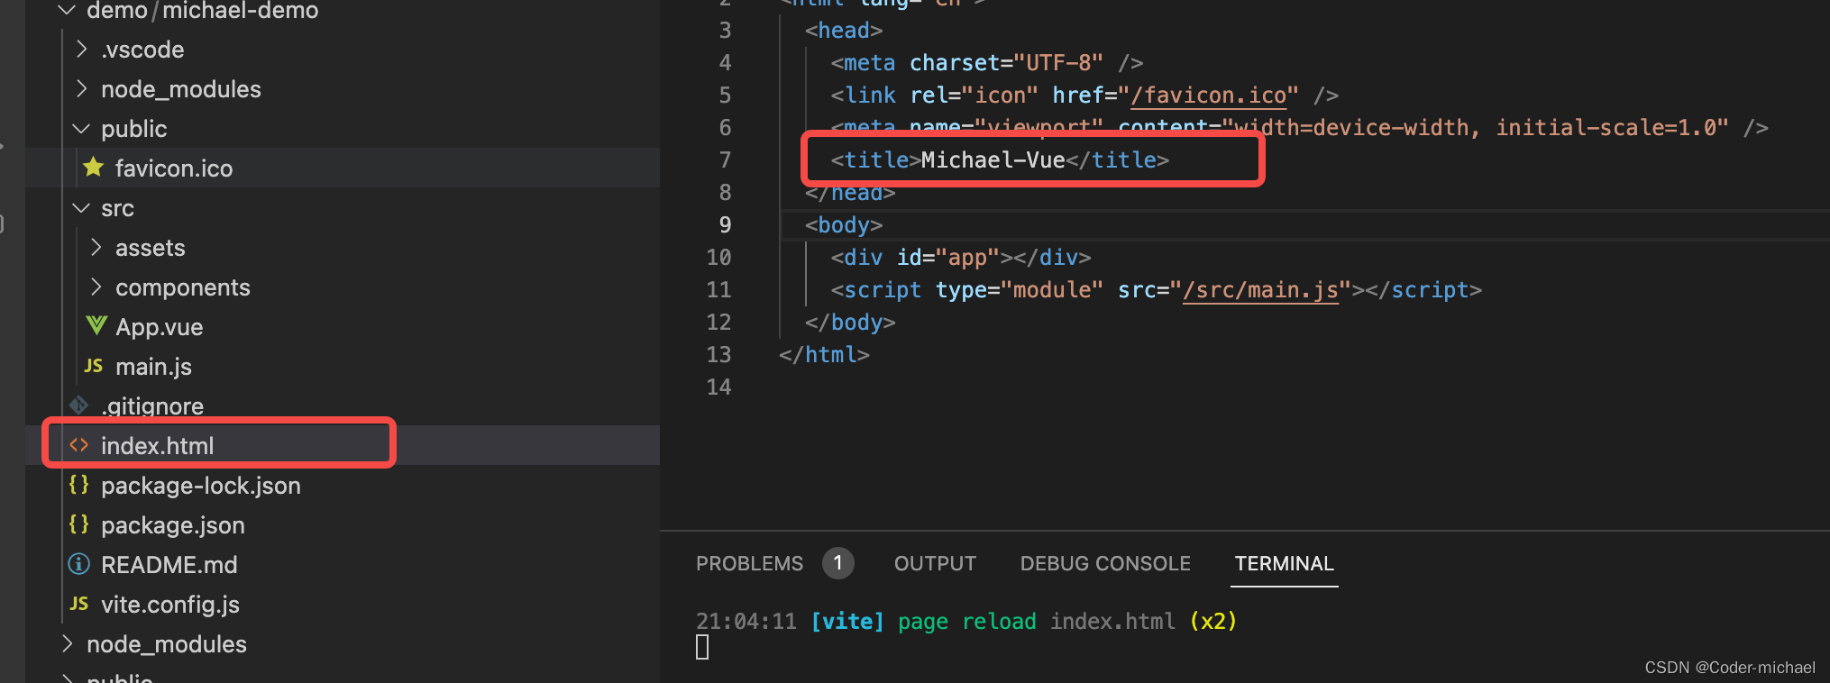Expand the components folder

coord(96,287)
